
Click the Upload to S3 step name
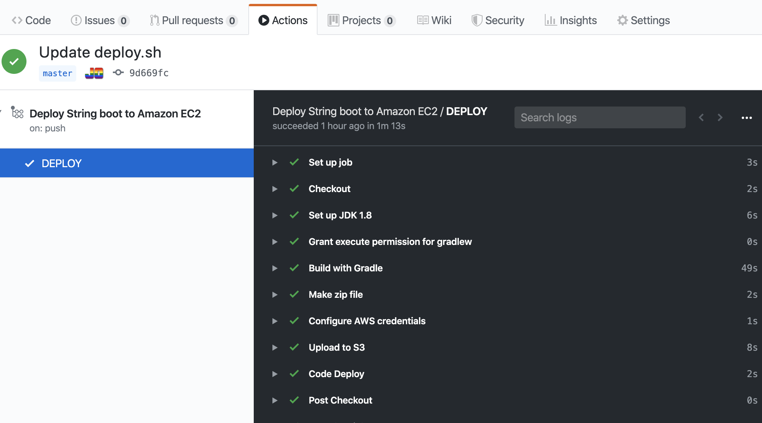pos(337,348)
